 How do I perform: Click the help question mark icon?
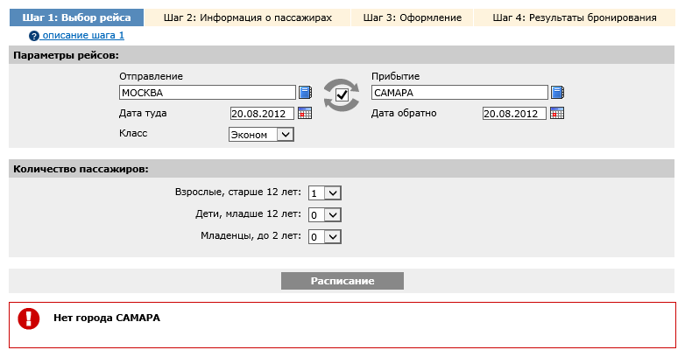tap(33, 36)
